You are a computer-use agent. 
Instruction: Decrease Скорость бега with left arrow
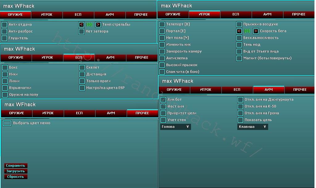point(239,31)
